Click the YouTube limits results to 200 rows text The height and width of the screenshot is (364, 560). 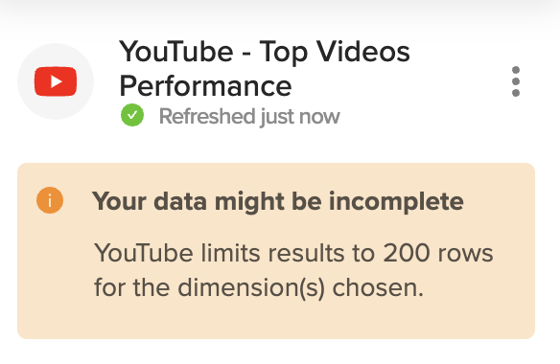tap(293, 253)
